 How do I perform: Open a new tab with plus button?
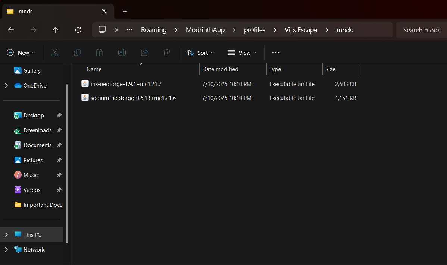coord(125,12)
